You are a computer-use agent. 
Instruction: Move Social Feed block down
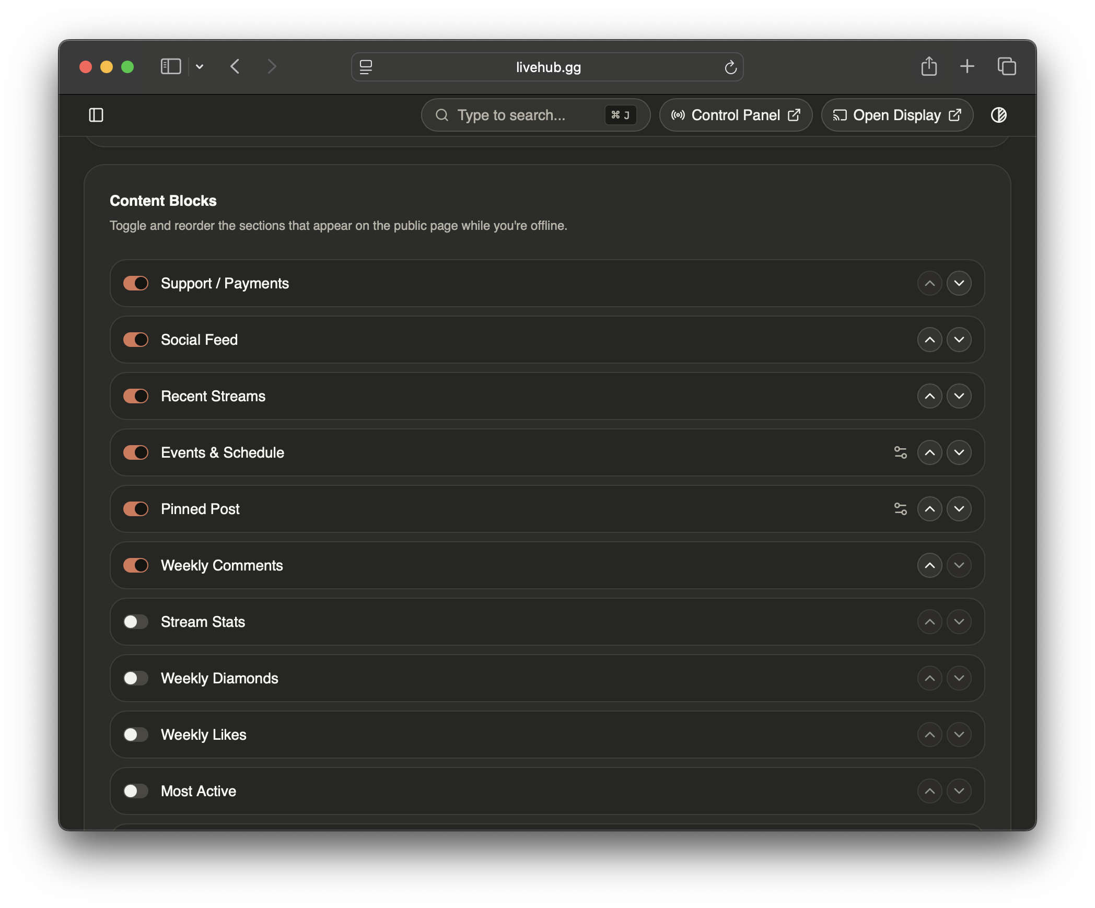pos(959,340)
